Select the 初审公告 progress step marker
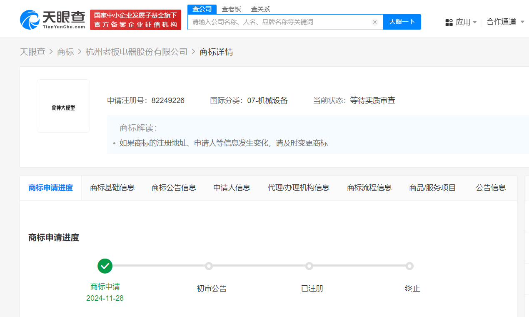Screen dimensions: 529x317 tap(209, 266)
